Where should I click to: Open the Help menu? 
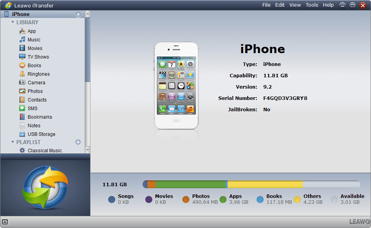click(328, 5)
